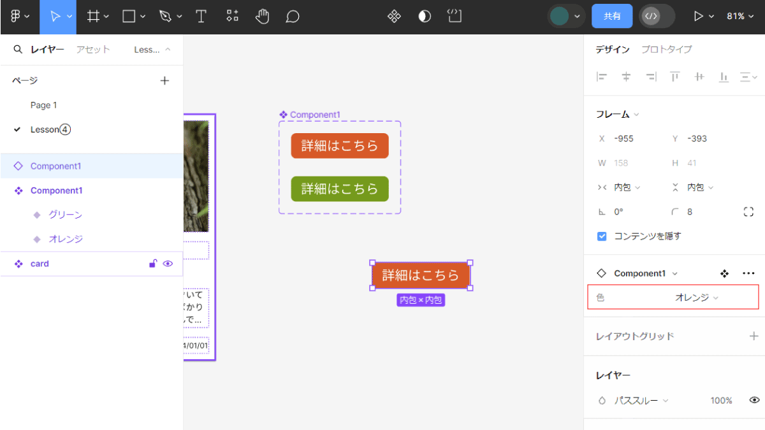765x430 pixels.
Task: Toggle the lock on the card layer
Action: pos(153,264)
